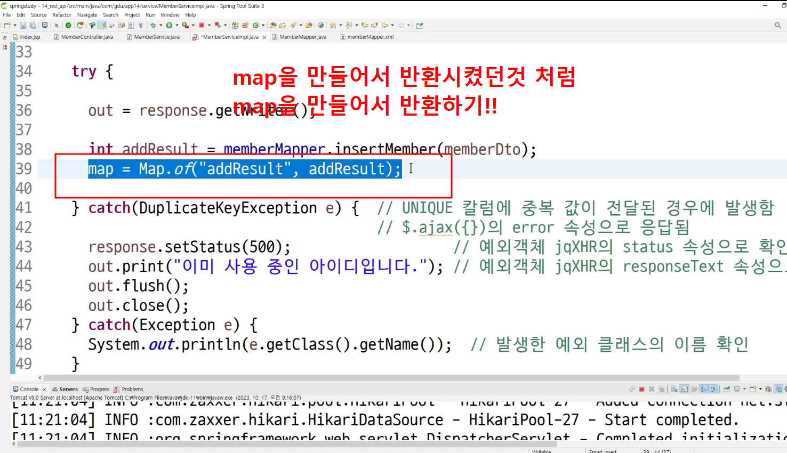Open the Debug launch icon
The width and height of the screenshot is (787, 453).
point(153,25)
